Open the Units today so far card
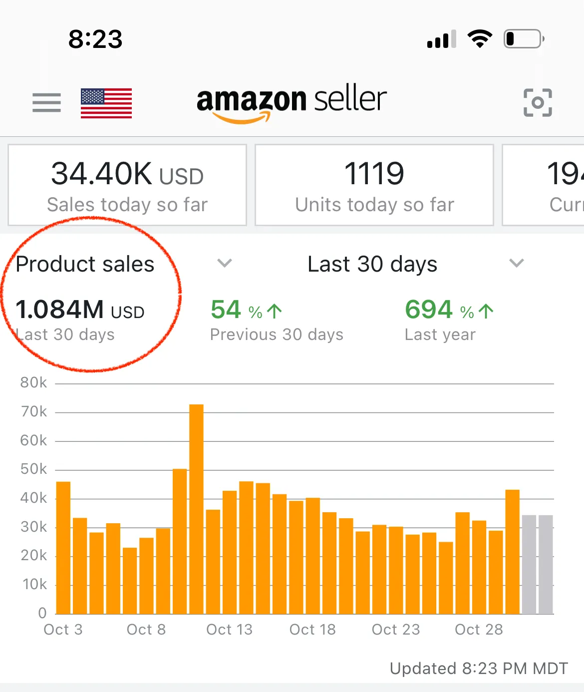Viewport: 584px width, 692px height. coord(374,185)
